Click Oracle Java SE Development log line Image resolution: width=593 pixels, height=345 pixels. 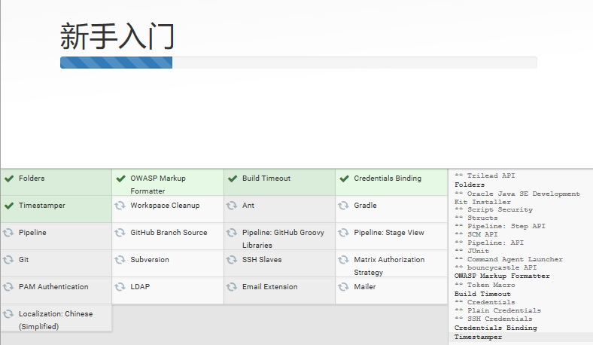click(517, 197)
